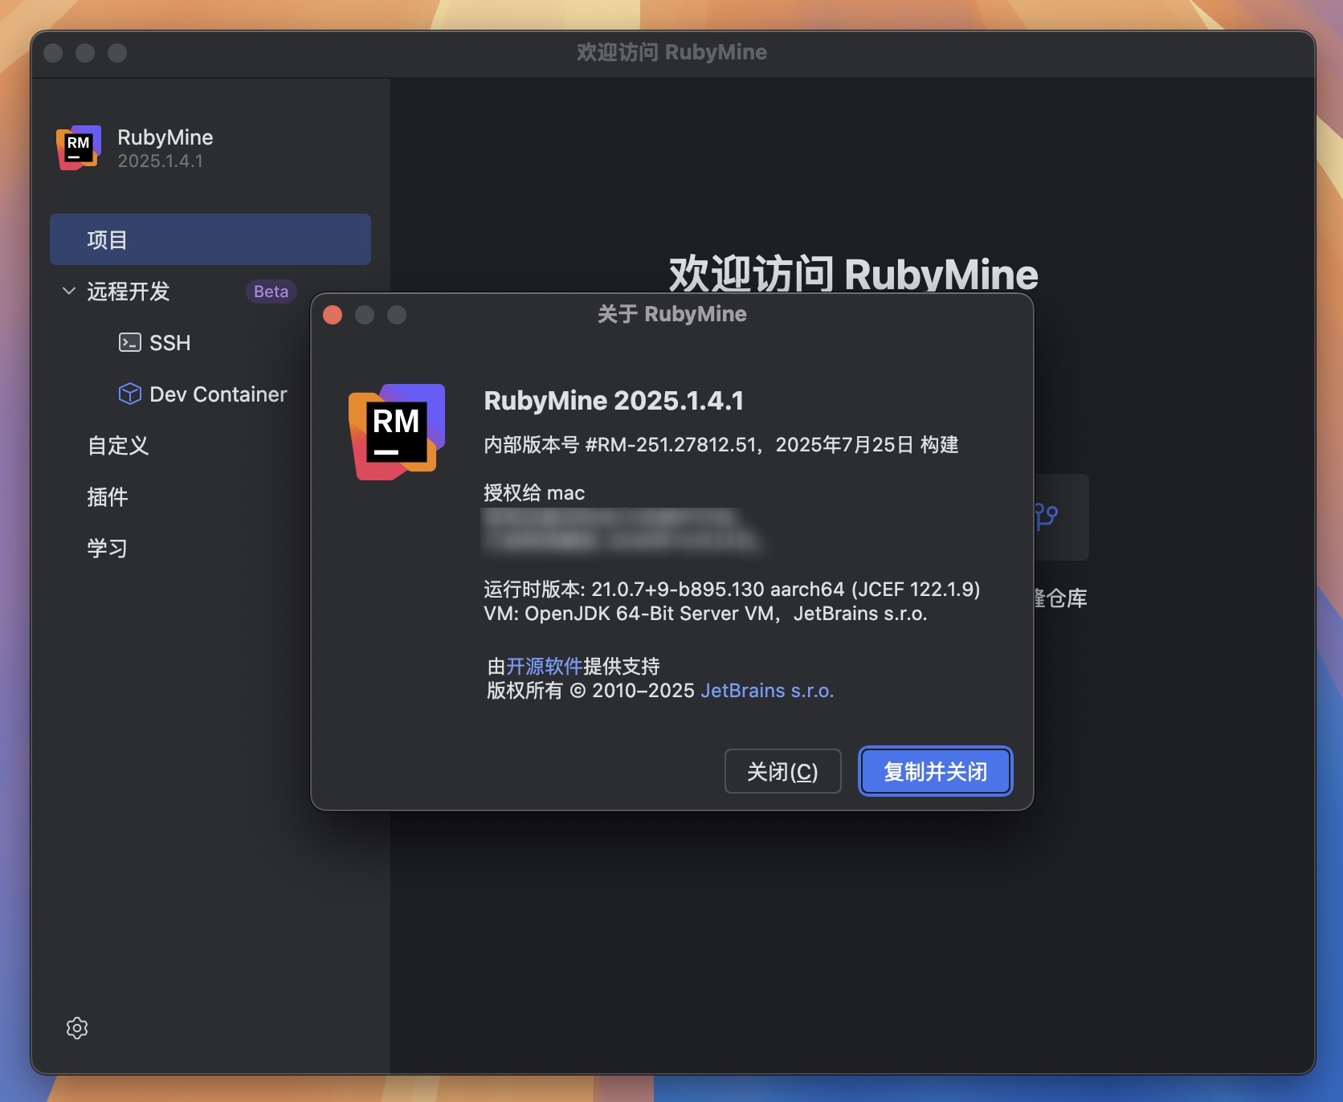1343x1102 pixels.
Task: Close About dialog with the red button
Action: 333,315
